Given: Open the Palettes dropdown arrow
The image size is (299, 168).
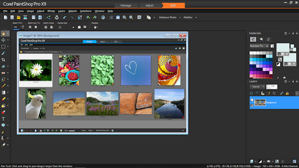Looking at the screenshot, I should coord(196,17).
